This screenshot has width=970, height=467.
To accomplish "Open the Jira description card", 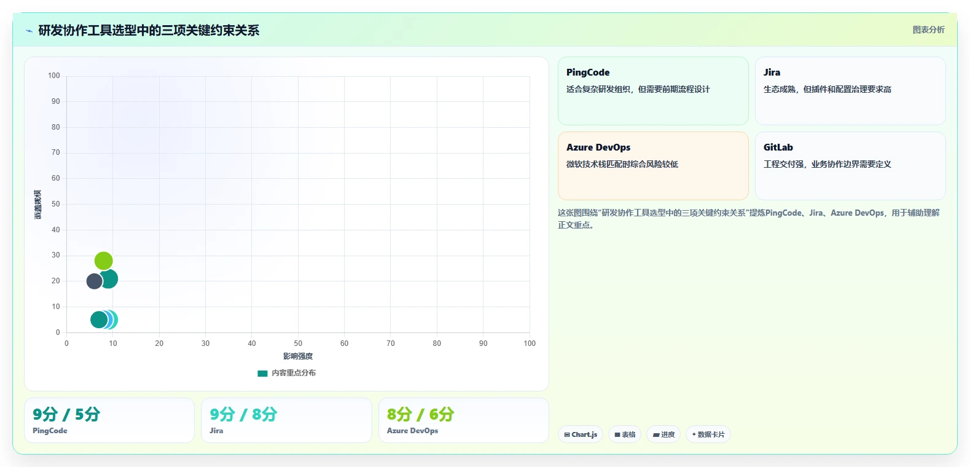I will (x=850, y=91).
